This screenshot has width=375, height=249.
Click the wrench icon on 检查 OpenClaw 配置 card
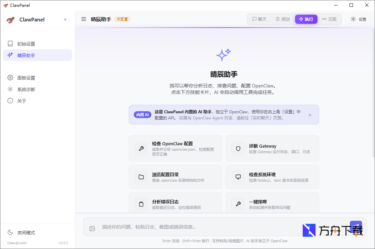pos(142,149)
